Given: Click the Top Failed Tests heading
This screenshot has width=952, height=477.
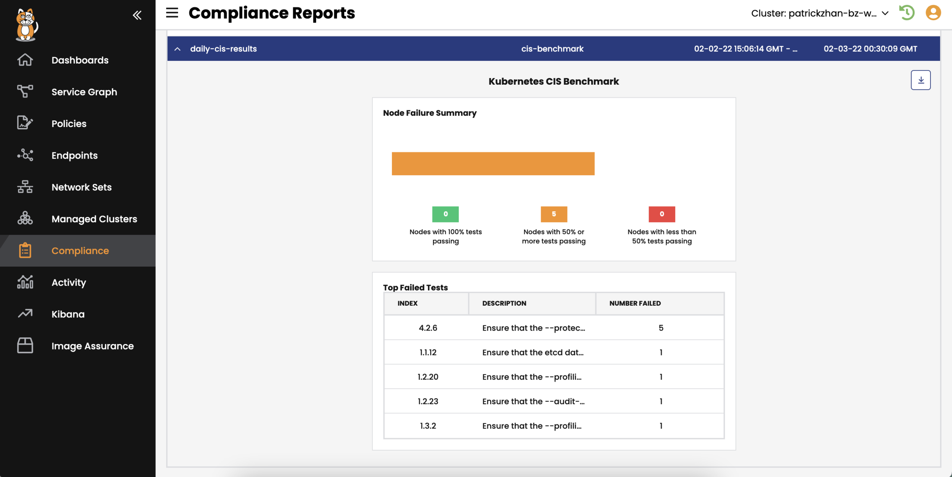Looking at the screenshot, I should point(415,287).
